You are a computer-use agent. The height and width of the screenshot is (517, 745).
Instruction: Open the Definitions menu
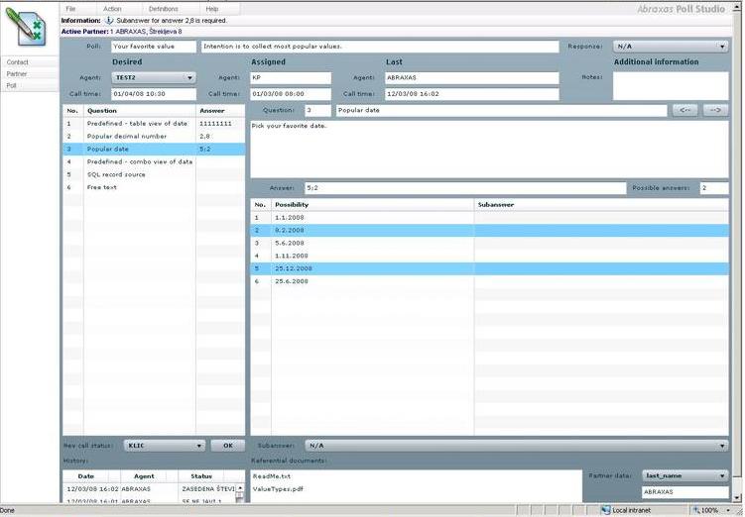point(164,9)
